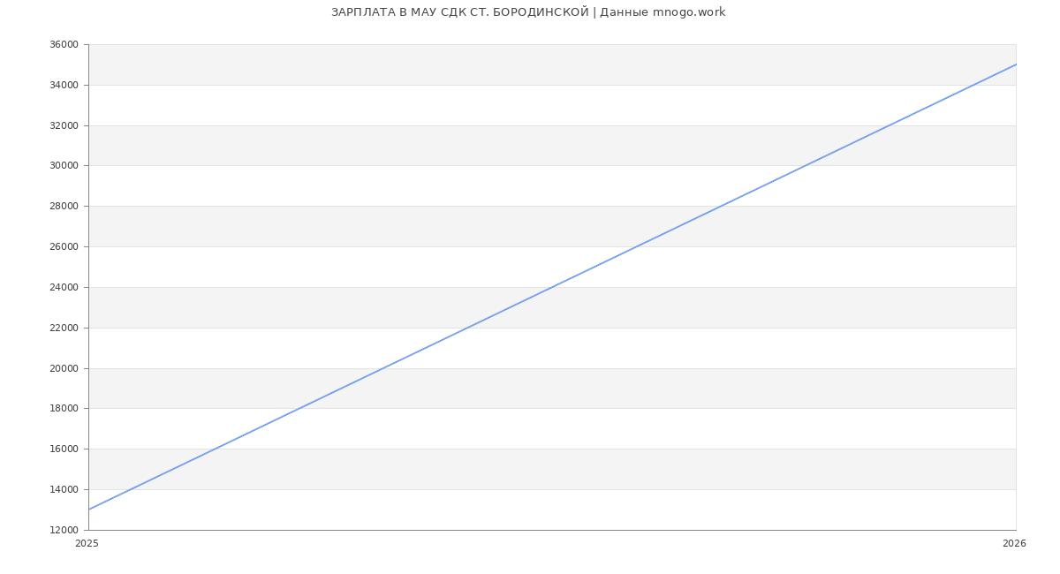Screen dimensions: 1060x574
Task: Select the 16000 y-axis label
Action: pyautogui.click(x=64, y=449)
